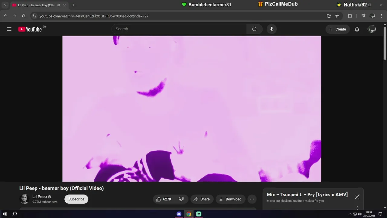Screen dimensions: 387x218
Task: Start voice search with the microphone
Action: pyautogui.click(x=272, y=29)
